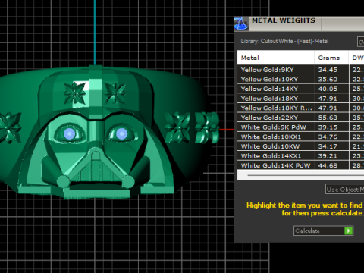The height and width of the screenshot is (273, 364).
Task: Select the White Gold:10KW row
Action: point(300,146)
